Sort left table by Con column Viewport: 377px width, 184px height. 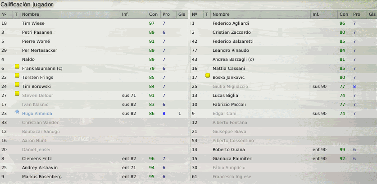click(154, 14)
